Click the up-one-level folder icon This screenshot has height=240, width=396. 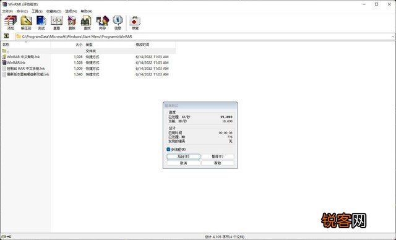click(x=6, y=36)
